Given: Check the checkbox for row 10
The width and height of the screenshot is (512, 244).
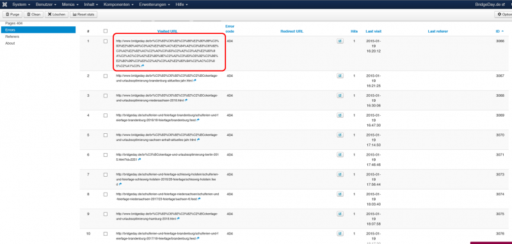Looking at the screenshot, I should [x=105, y=234].
